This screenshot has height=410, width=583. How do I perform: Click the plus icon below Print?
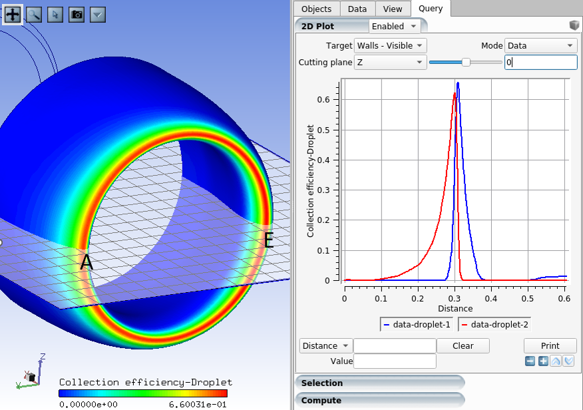(543, 361)
